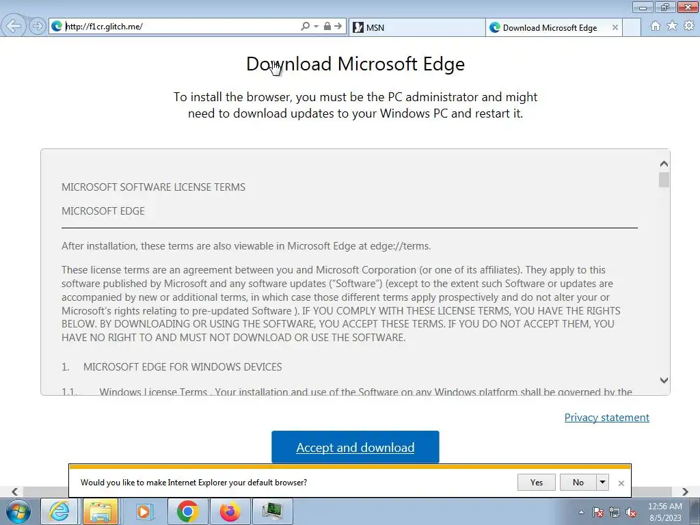Click the Action Center flag tray icon

coord(598,512)
